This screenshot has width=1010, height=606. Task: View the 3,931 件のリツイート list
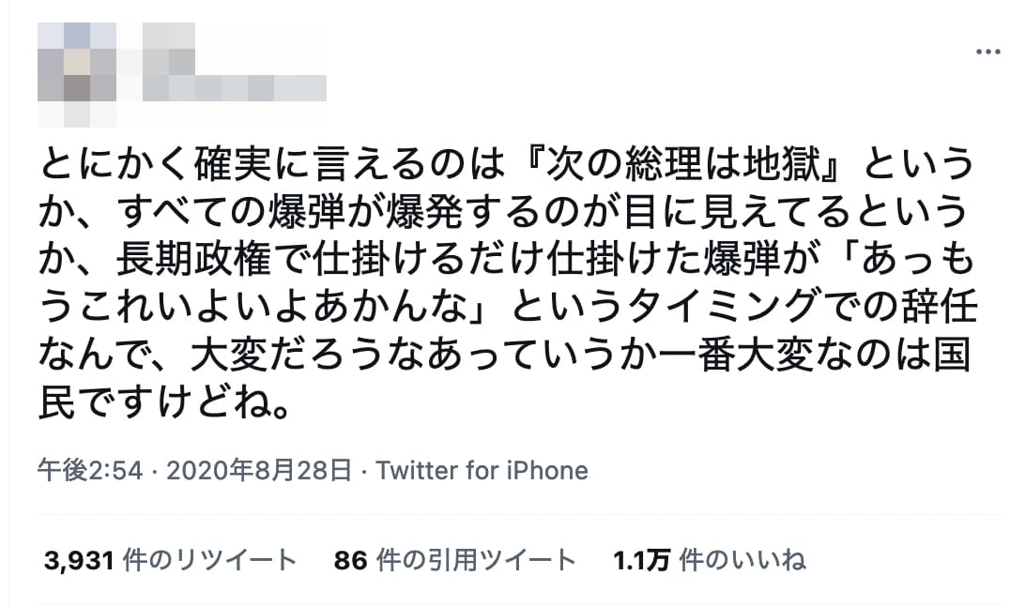pyautogui.click(x=170, y=561)
